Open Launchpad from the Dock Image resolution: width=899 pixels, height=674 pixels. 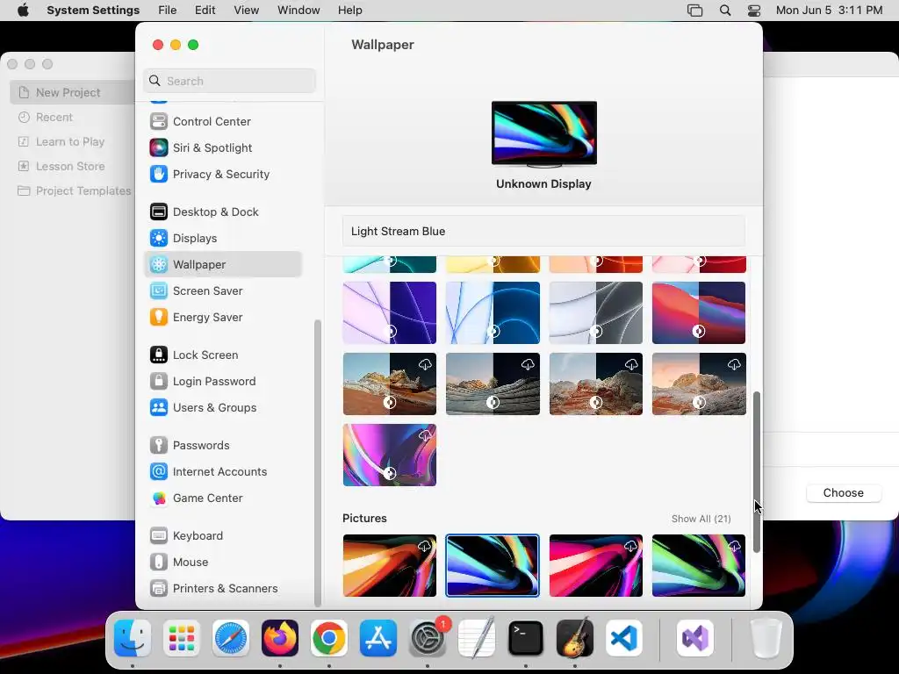182,639
